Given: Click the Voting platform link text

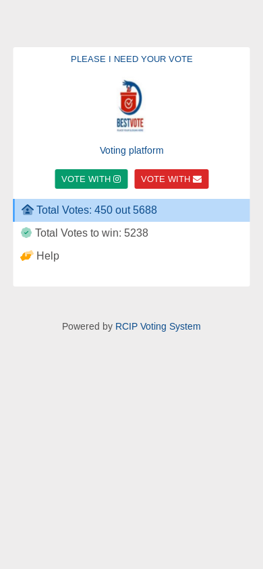Looking at the screenshot, I should pos(131,150).
